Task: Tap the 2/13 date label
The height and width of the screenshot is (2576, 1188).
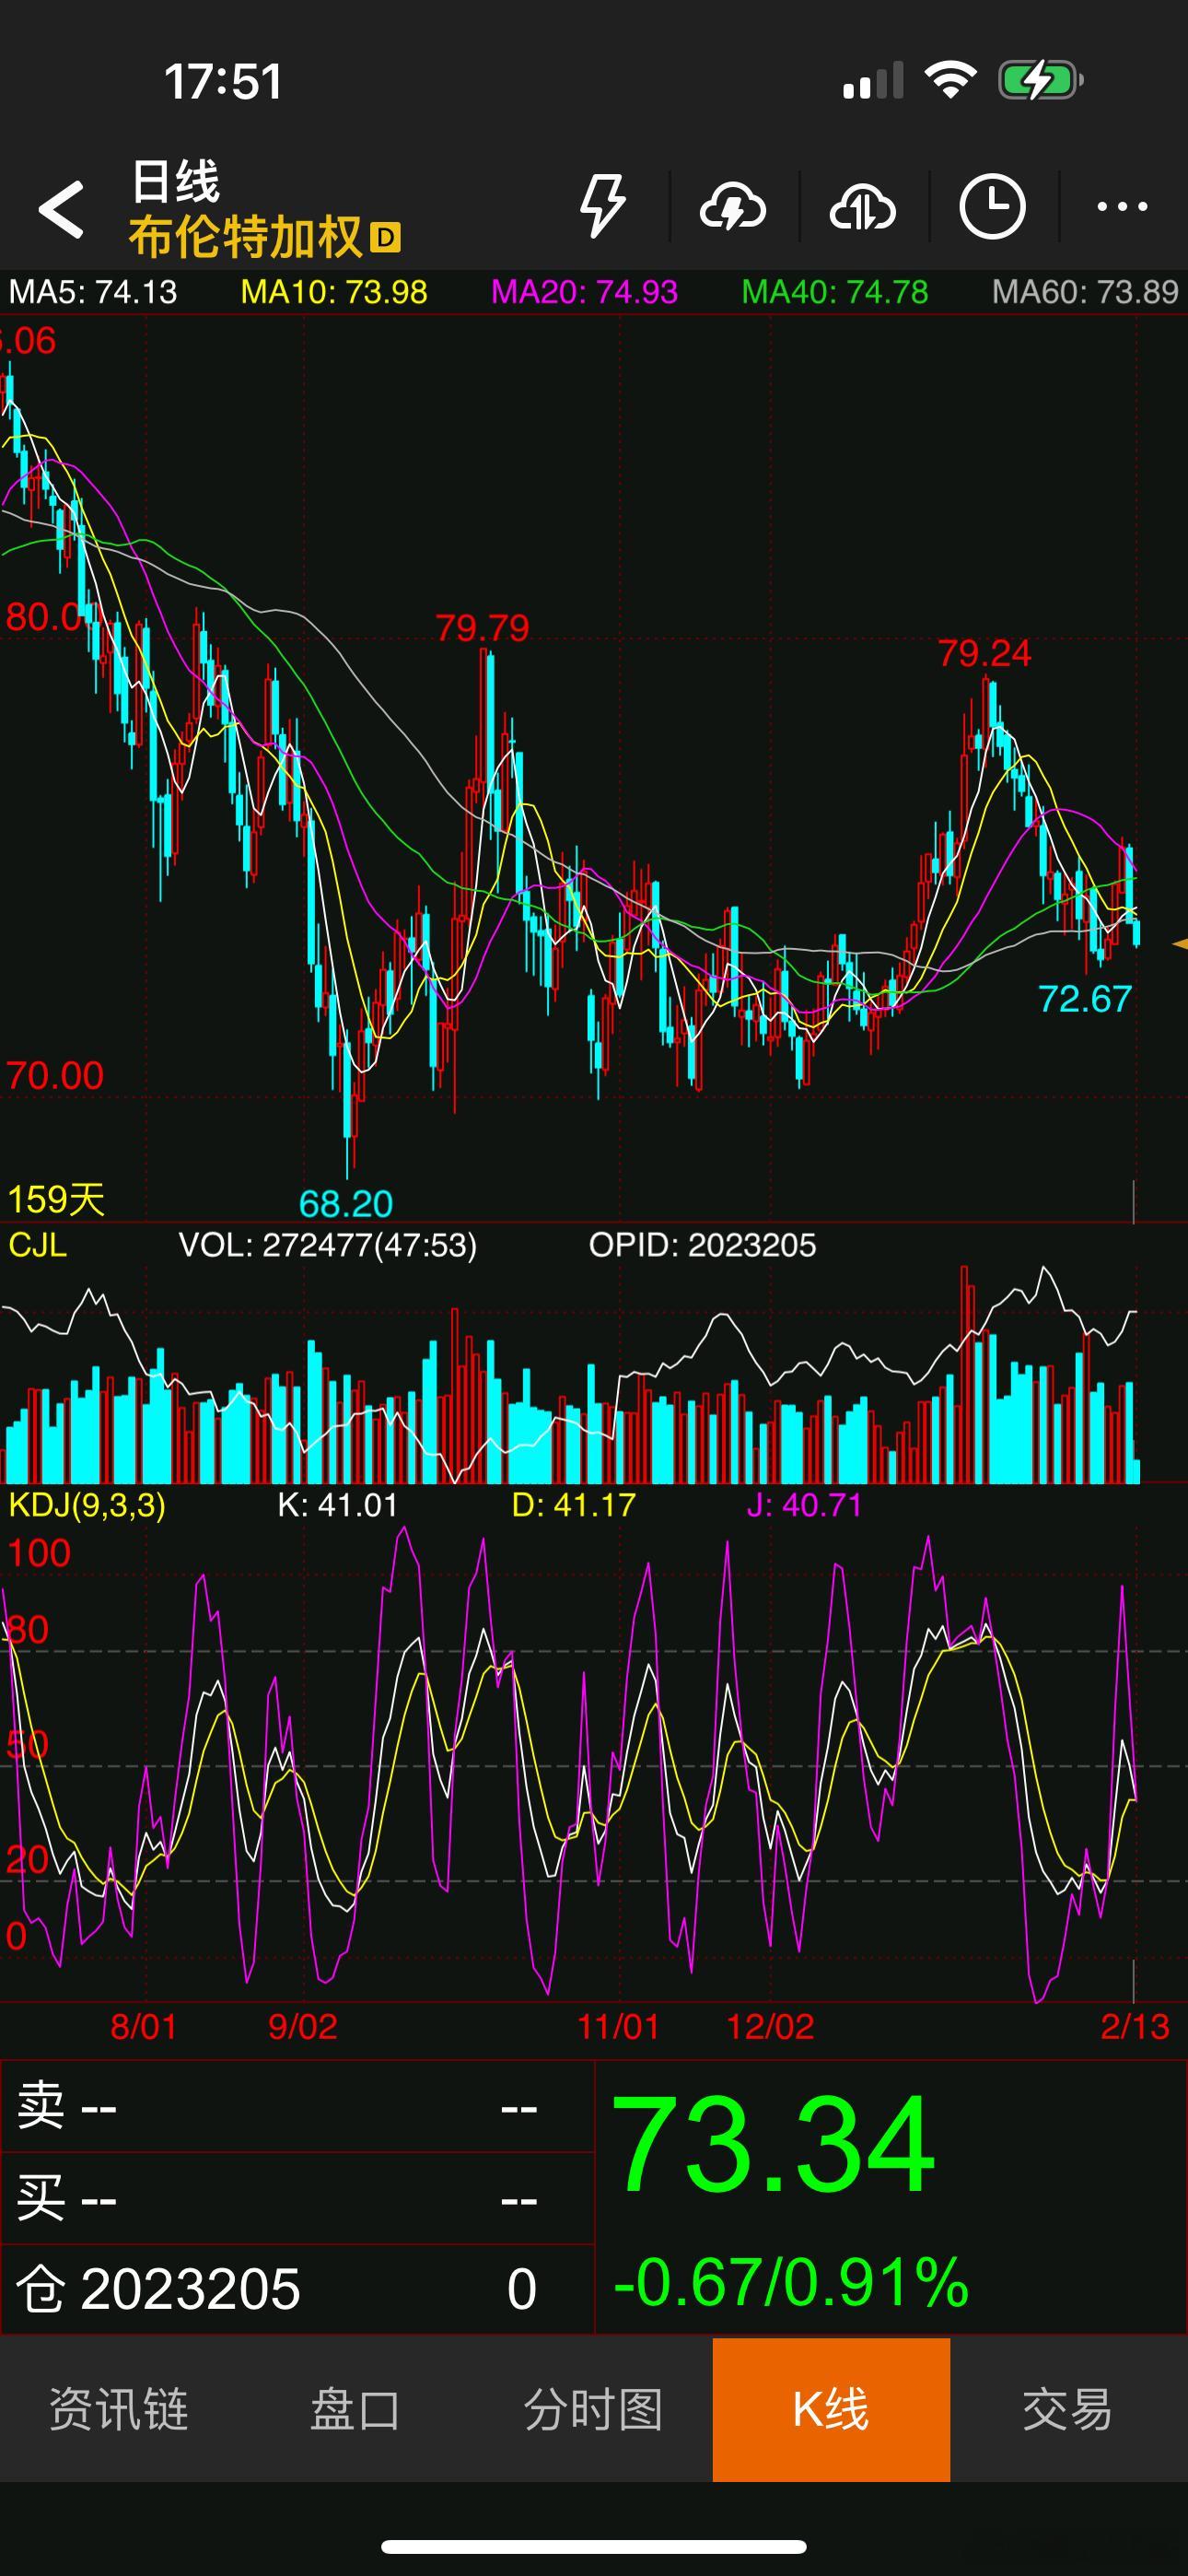Action: tap(1135, 2027)
